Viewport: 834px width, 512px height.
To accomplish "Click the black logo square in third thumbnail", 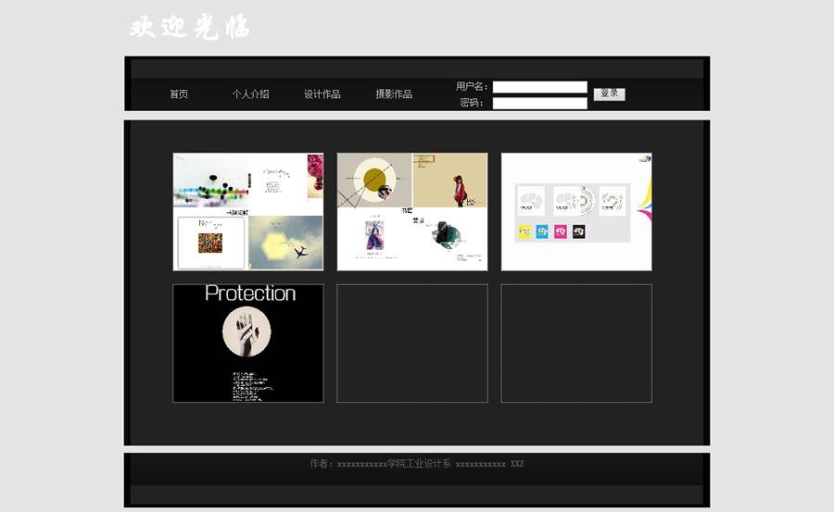I will tap(578, 231).
